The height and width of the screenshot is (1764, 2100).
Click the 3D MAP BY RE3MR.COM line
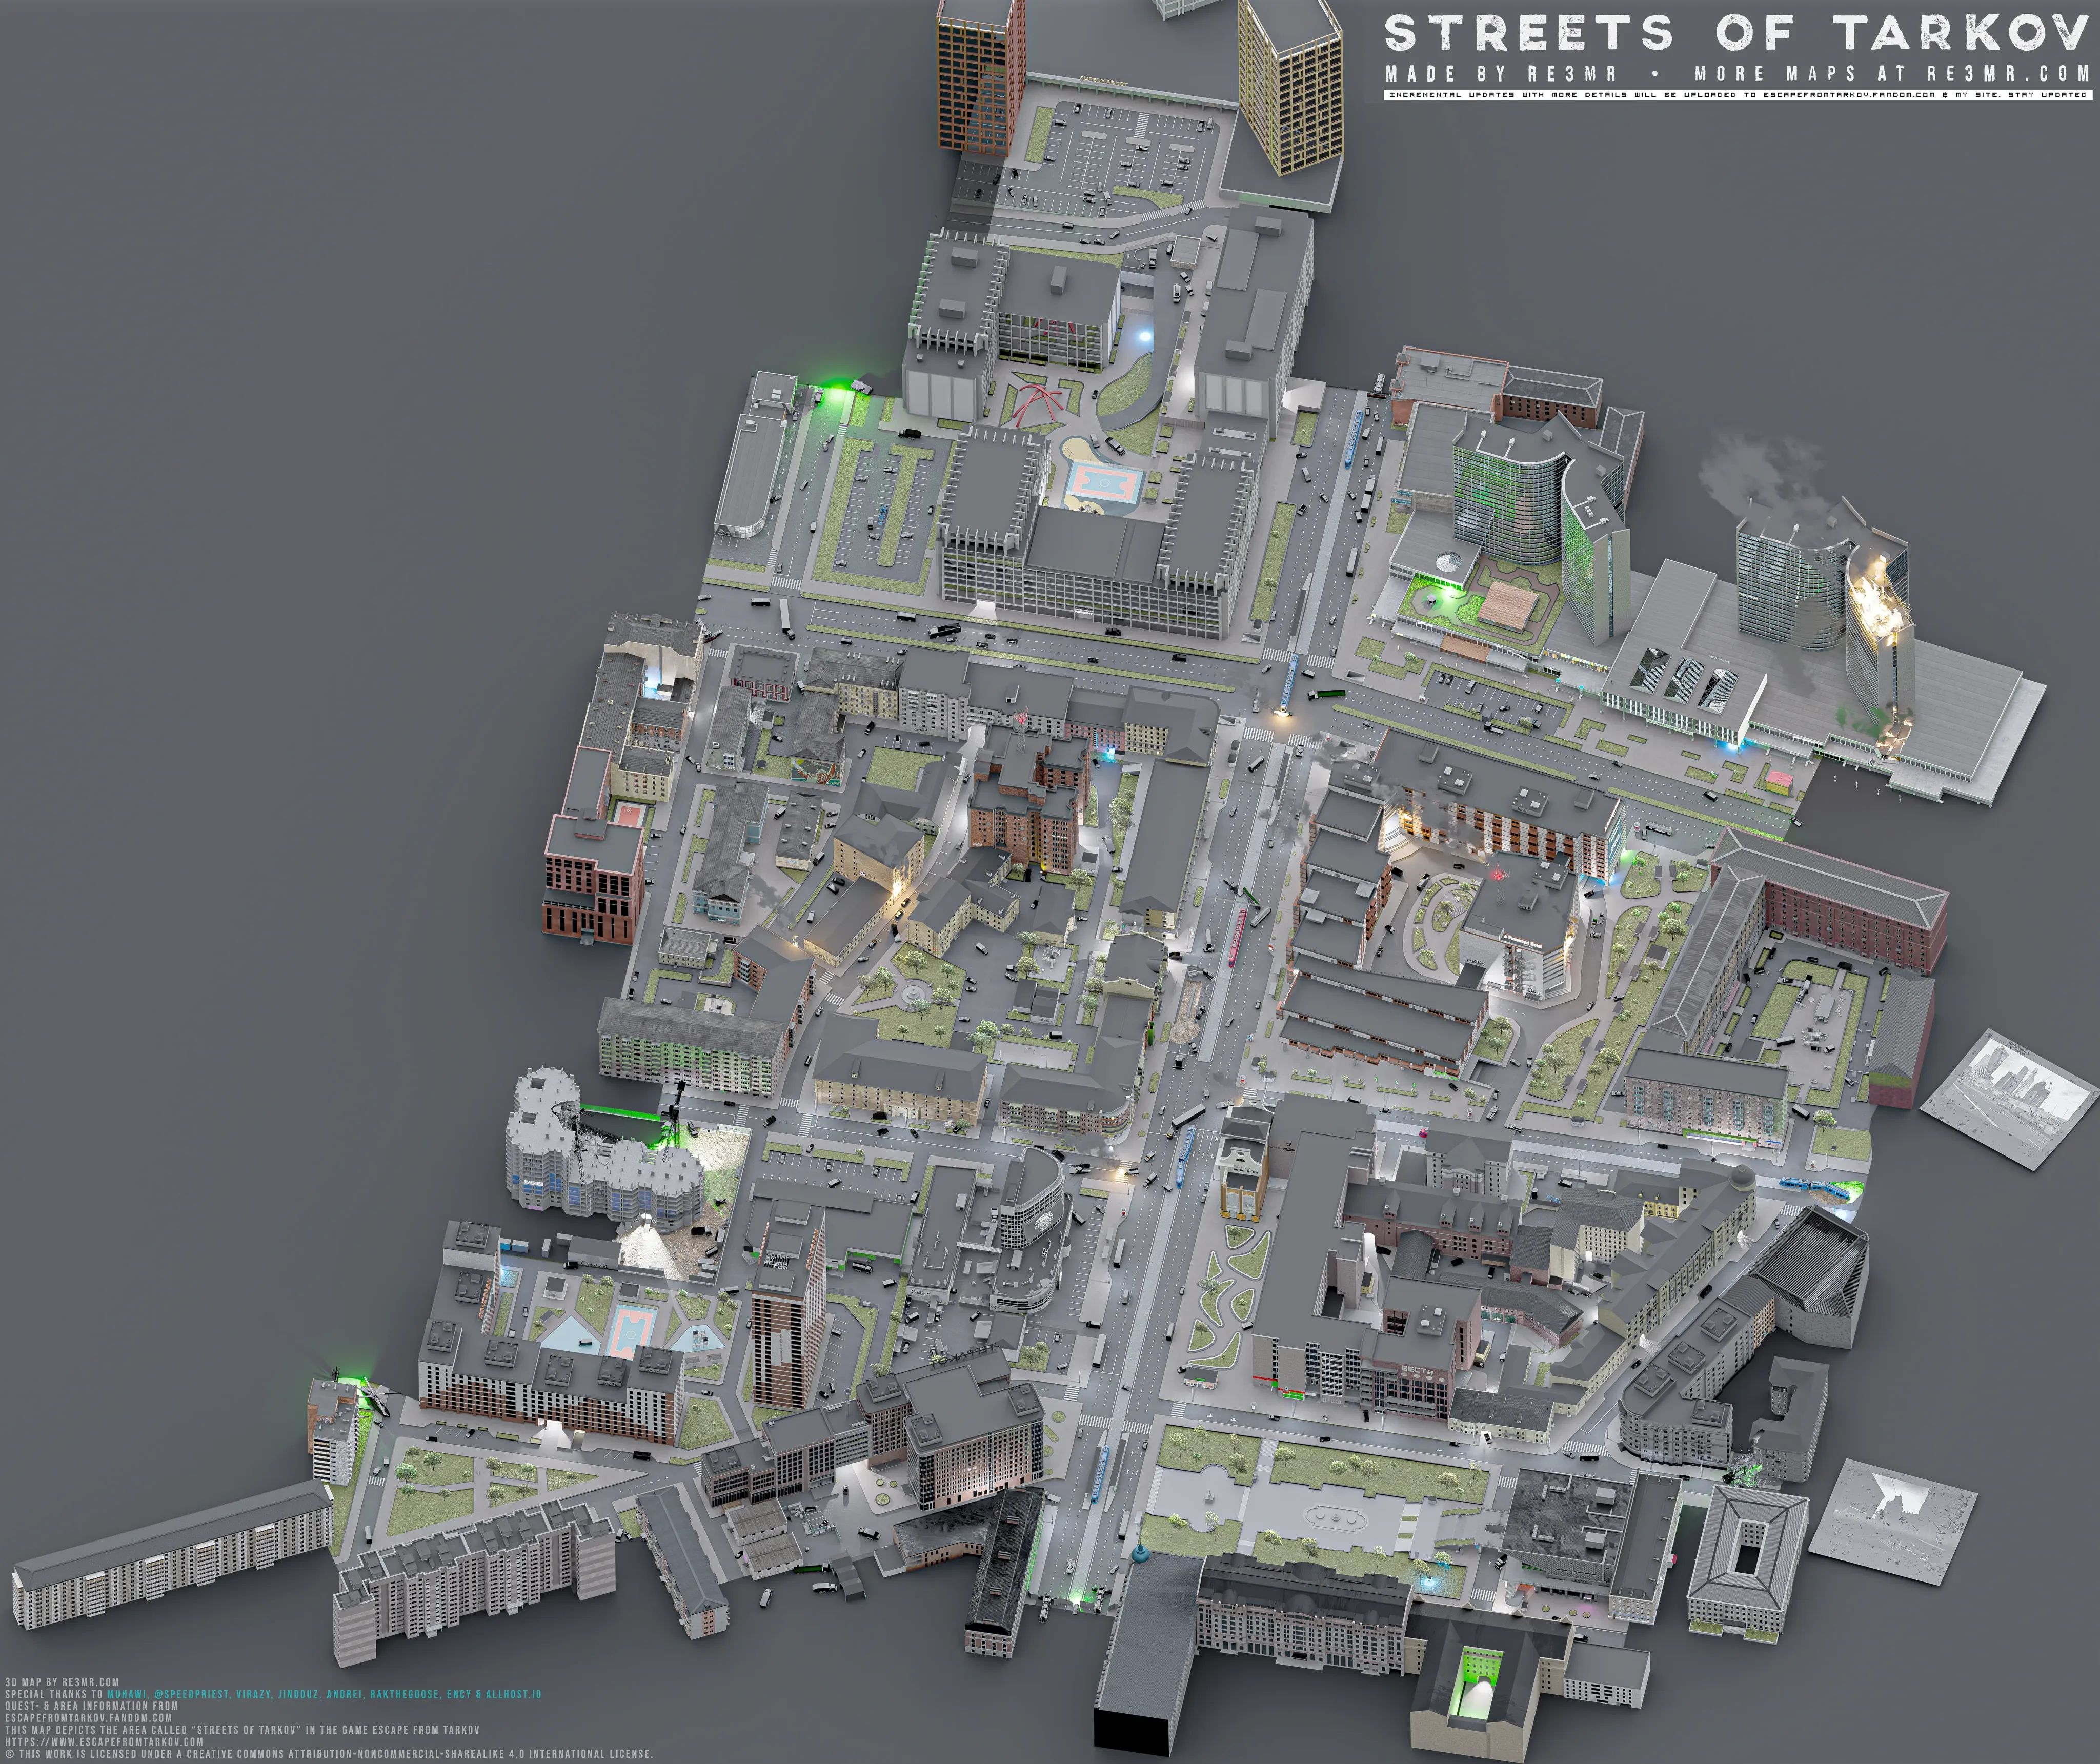click(x=62, y=1682)
